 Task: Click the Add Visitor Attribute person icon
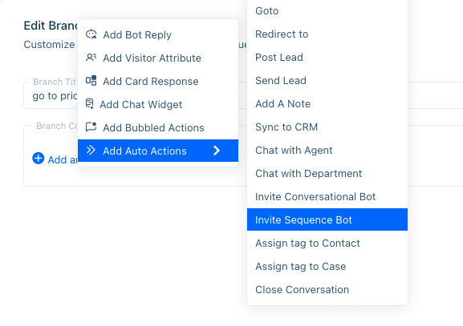pyautogui.click(x=91, y=57)
